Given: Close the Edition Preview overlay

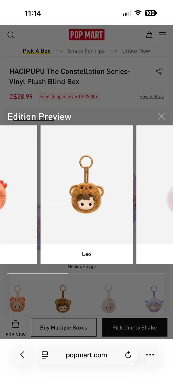Looking at the screenshot, I should pyautogui.click(x=162, y=116).
